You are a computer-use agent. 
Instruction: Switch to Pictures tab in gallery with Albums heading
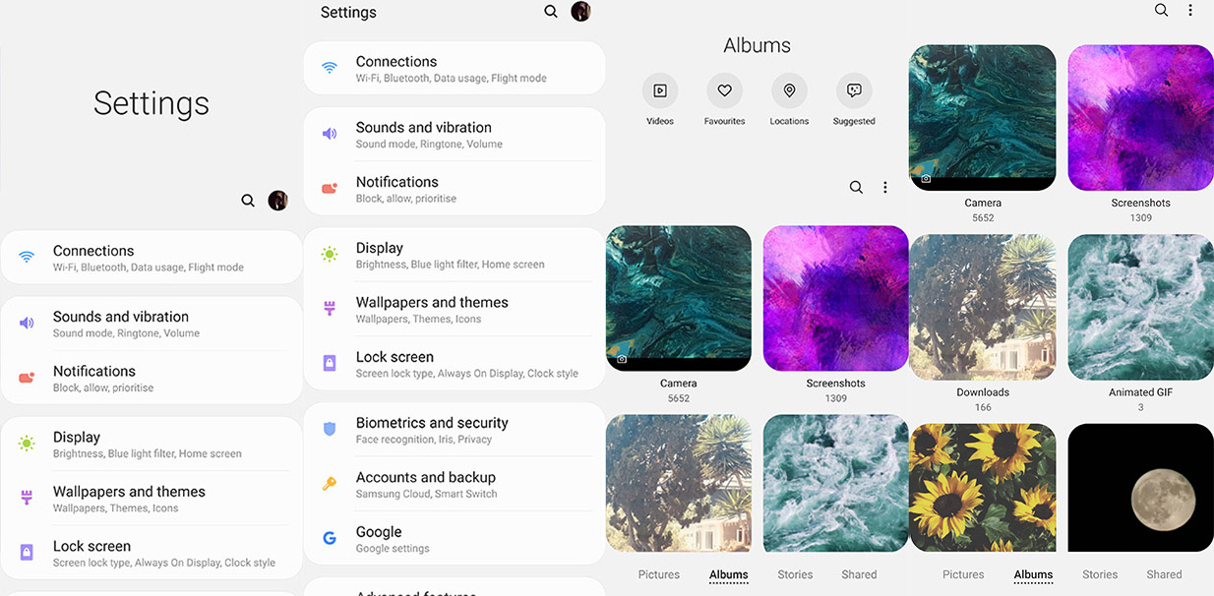pyautogui.click(x=659, y=574)
